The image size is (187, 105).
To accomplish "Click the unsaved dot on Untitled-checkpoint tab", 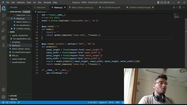I will click(x=153, y=7).
